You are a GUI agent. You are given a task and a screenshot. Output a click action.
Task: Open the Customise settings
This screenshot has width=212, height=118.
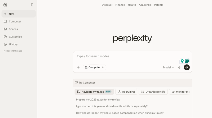click(15, 37)
